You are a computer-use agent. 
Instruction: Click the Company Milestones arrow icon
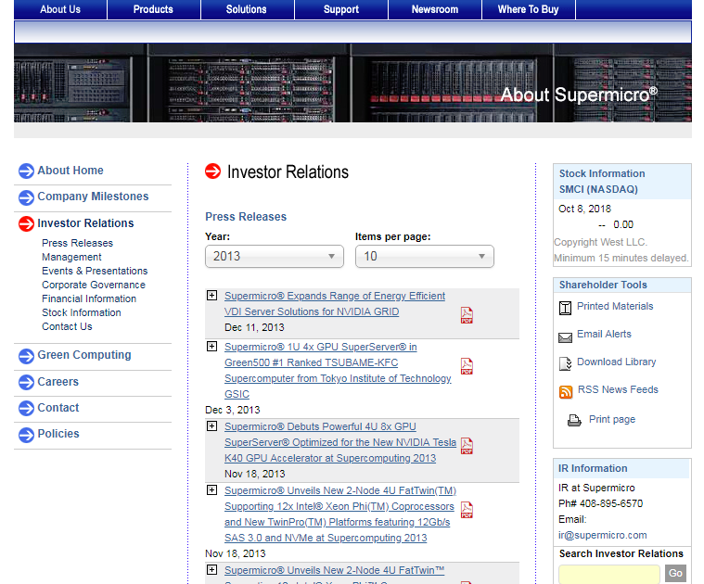26,197
